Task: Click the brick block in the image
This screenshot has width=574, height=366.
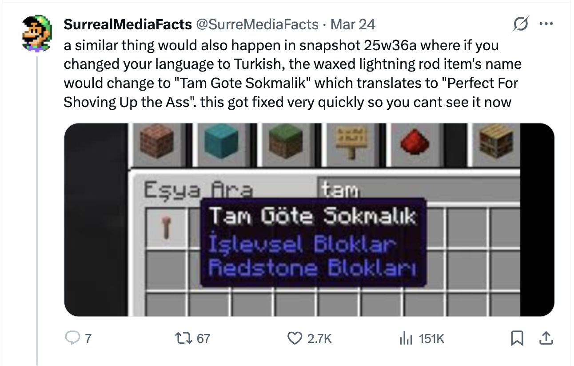Action: 156,141
